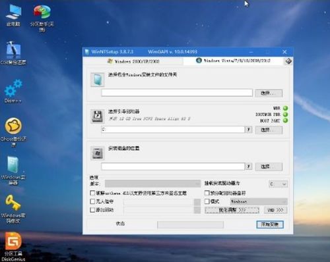The height and width of the screenshot is (262, 330).
Task: Expand the mount installation drive letter dropdown
Action: pyautogui.click(x=279, y=184)
